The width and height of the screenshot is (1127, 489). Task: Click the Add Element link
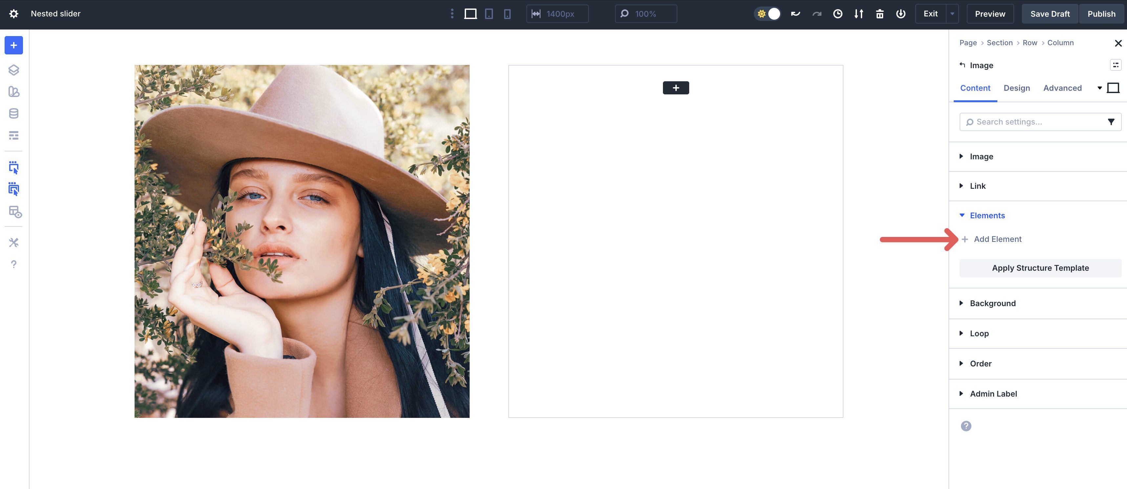pos(997,239)
